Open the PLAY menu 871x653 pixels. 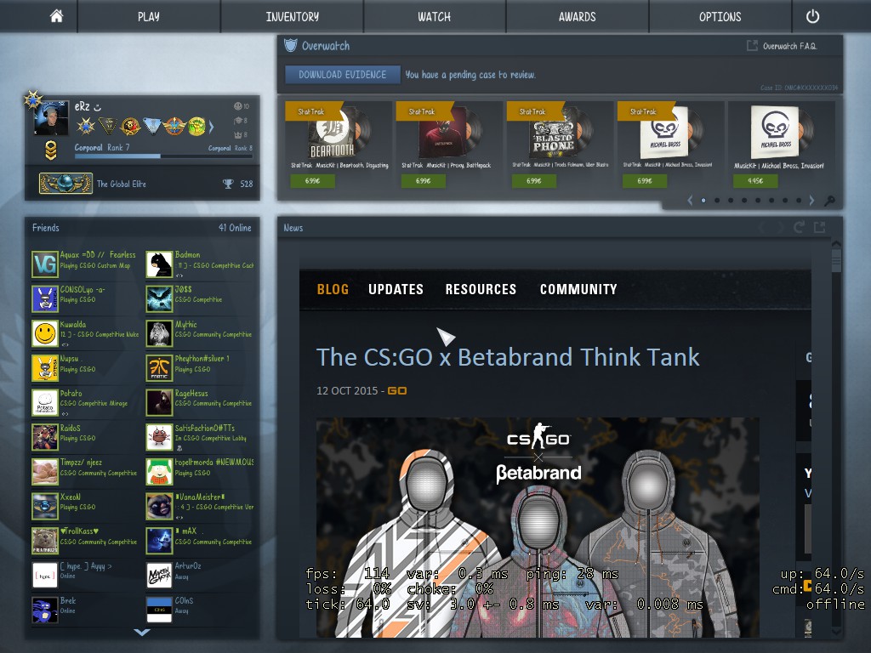(x=149, y=17)
